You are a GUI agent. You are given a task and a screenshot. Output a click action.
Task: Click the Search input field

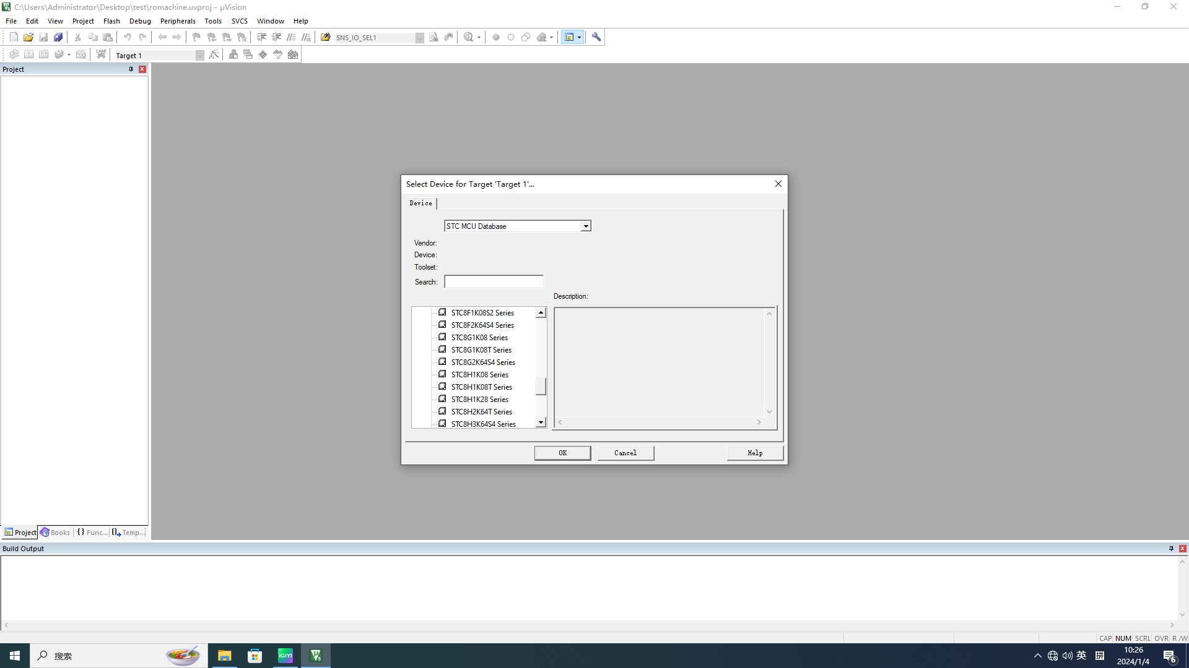[494, 282]
